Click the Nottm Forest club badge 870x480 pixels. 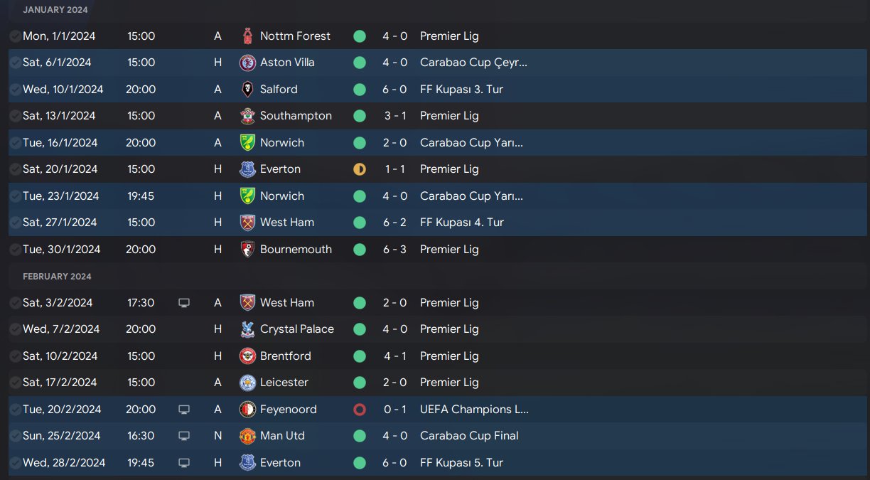point(247,36)
